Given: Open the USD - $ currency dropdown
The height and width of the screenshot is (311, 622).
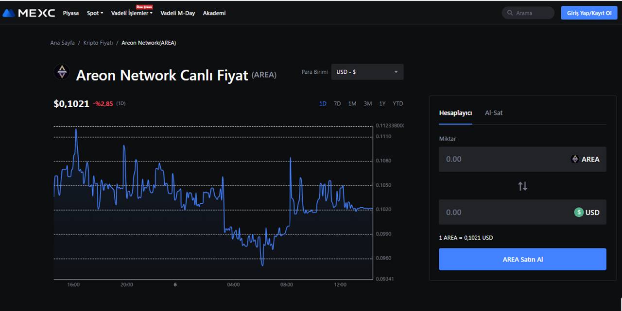Looking at the screenshot, I should (x=367, y=72).
